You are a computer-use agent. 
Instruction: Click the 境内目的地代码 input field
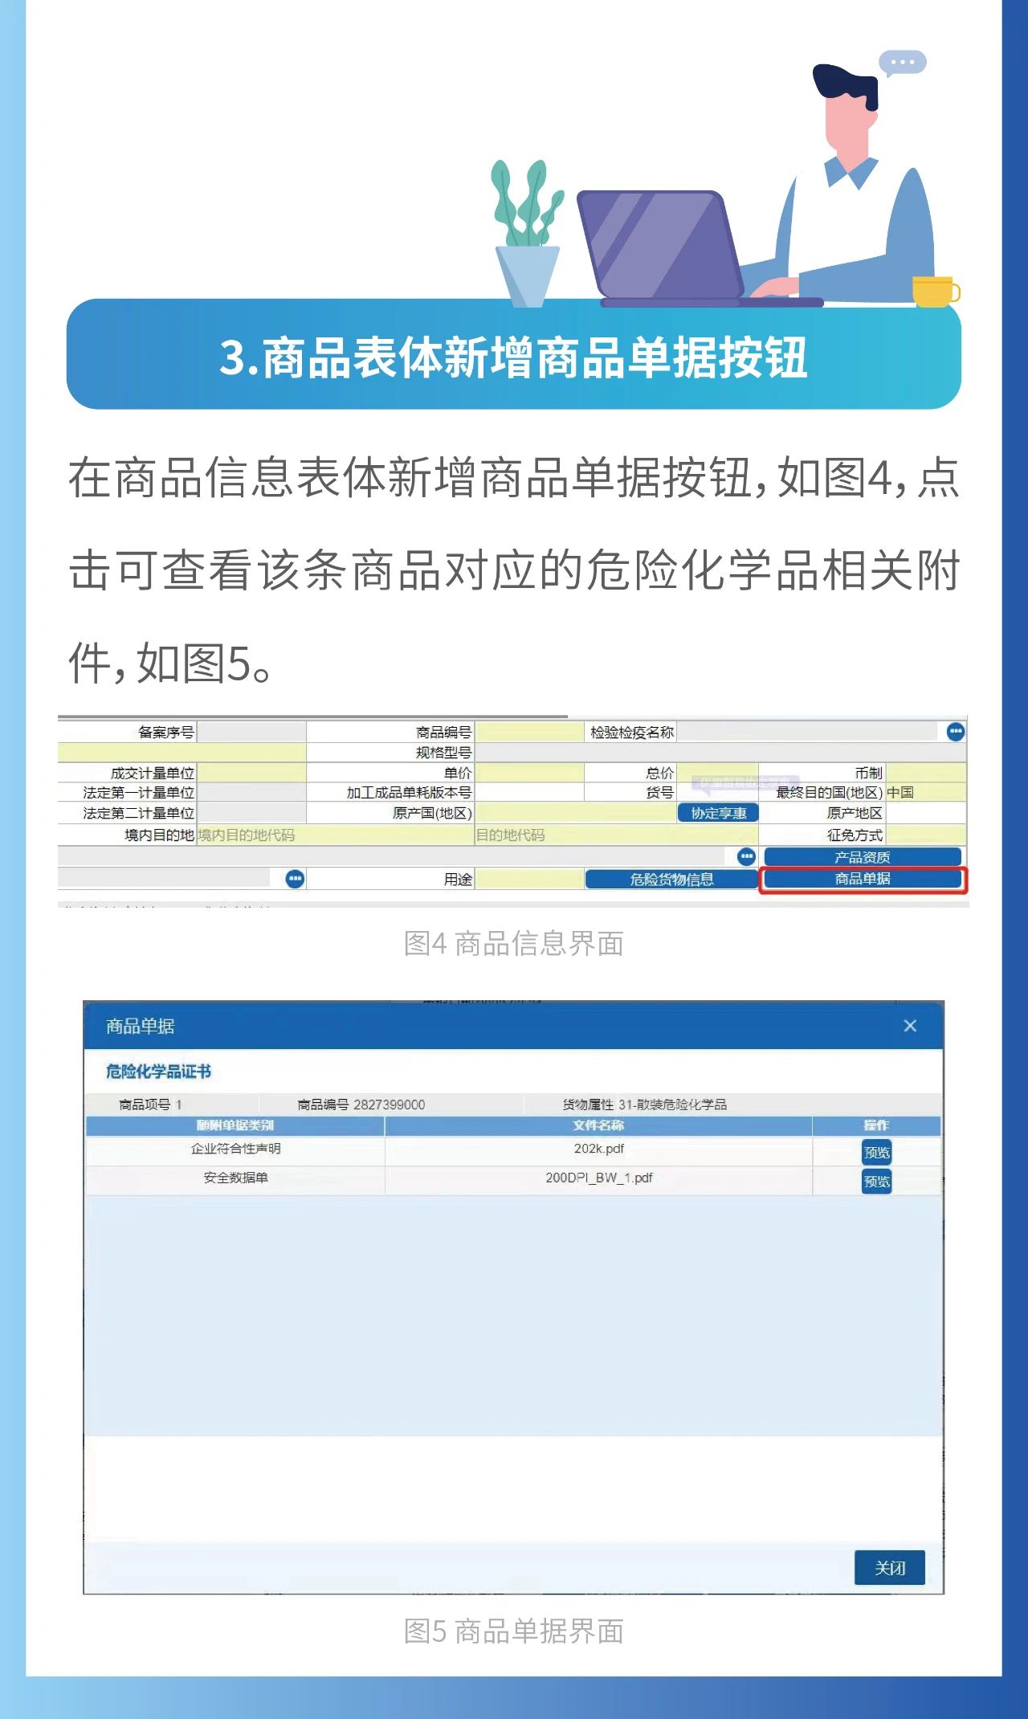tap(335, 835)
